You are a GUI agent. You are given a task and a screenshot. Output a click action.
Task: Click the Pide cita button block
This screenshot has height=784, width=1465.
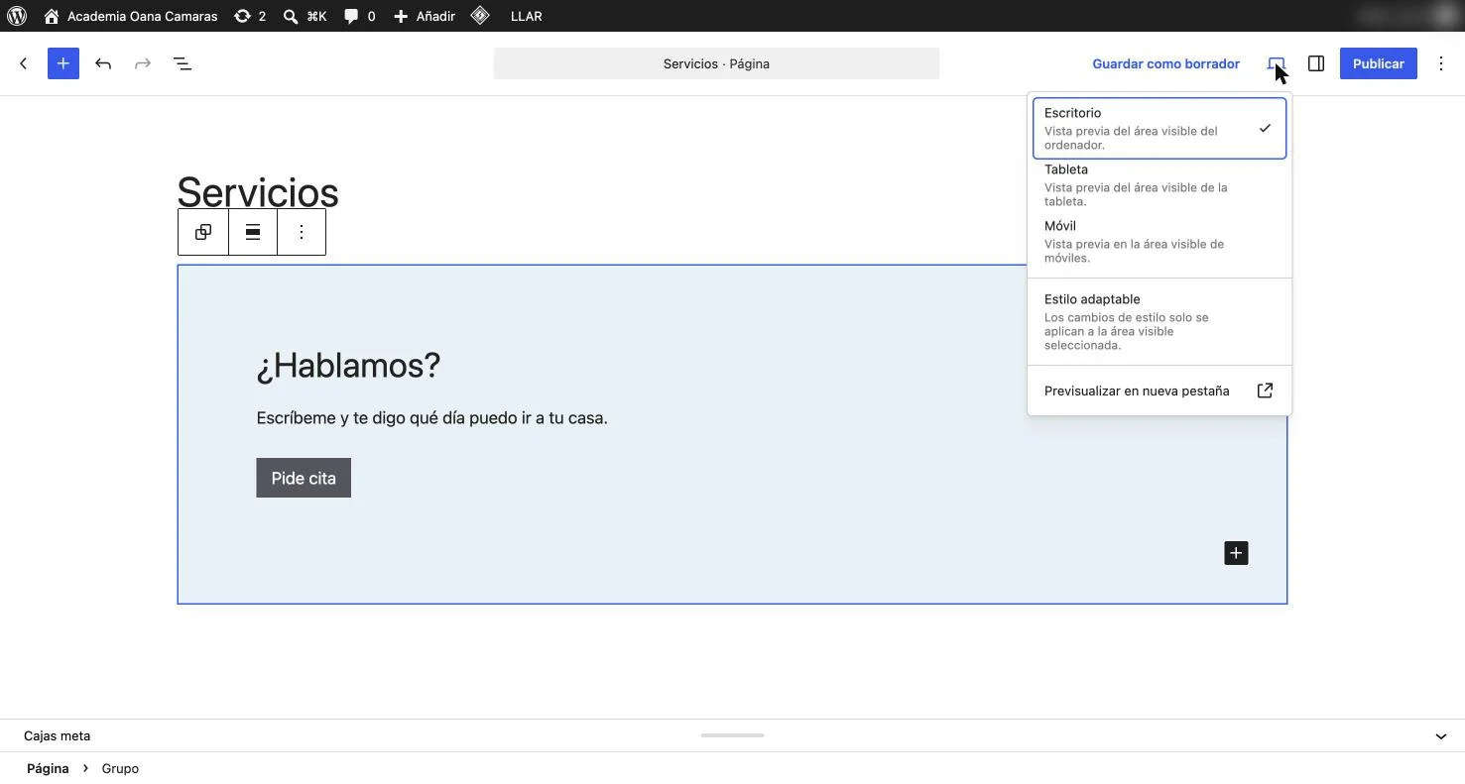coord(304,478)
